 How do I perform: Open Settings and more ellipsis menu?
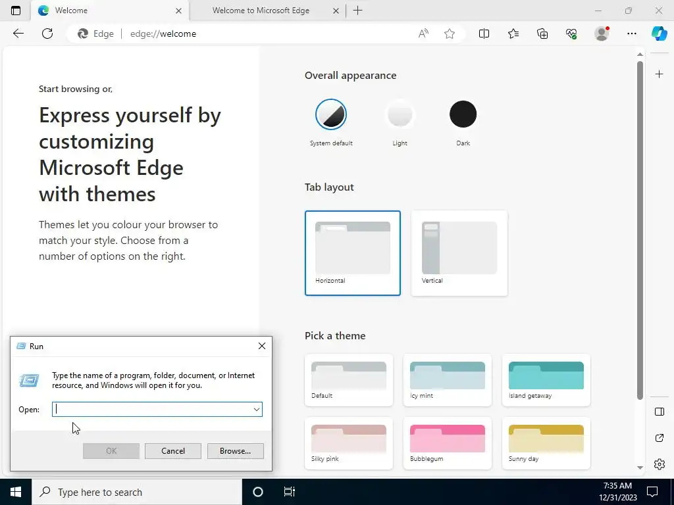(631, 34)
